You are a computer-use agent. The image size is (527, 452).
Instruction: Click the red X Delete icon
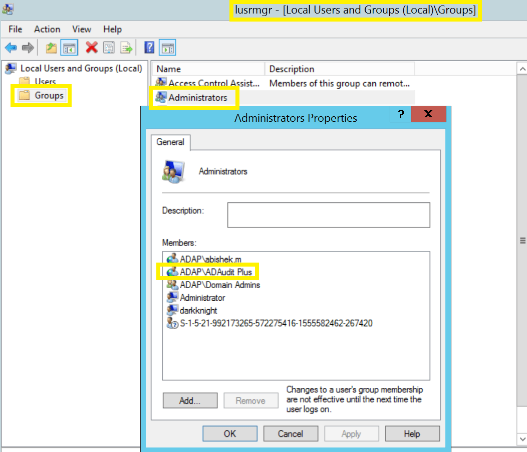tap(91, 48)
